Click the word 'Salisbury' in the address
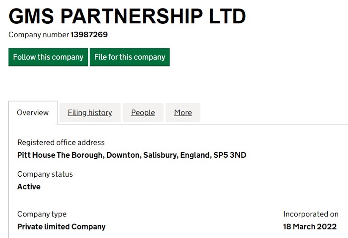 160,155
